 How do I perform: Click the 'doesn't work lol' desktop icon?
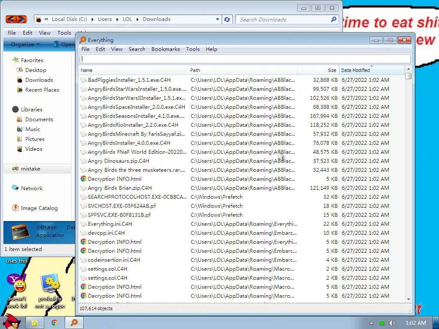tap(17, 291)
